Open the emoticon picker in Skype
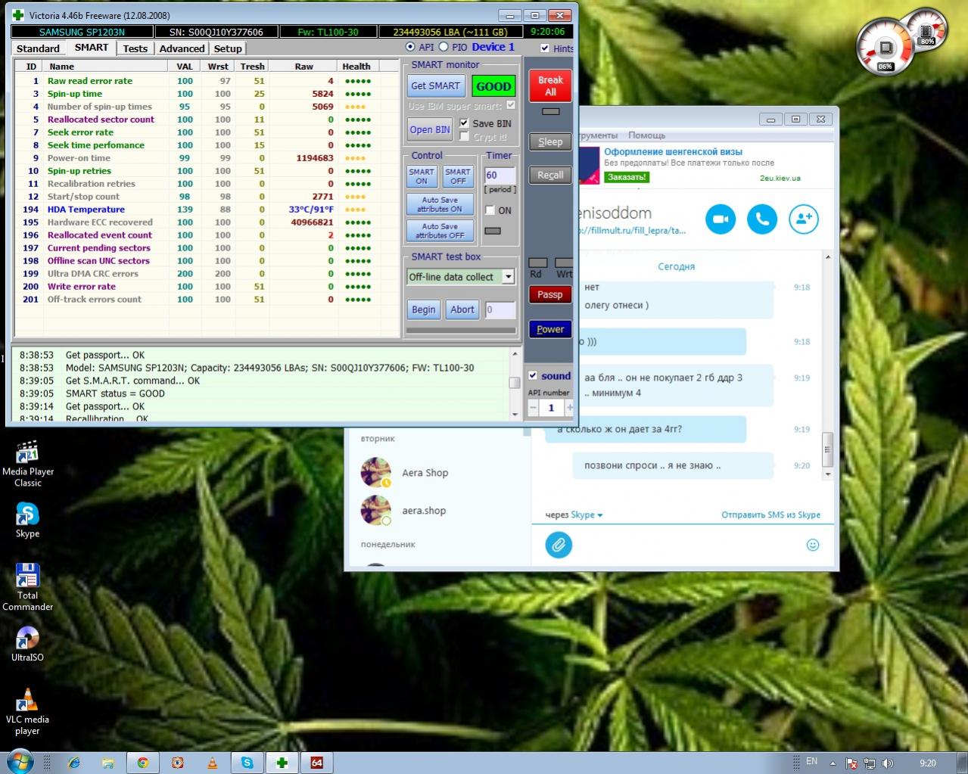The height and width of the screenshot is (774, 968). pyautogui.click(x=813, y=545)
